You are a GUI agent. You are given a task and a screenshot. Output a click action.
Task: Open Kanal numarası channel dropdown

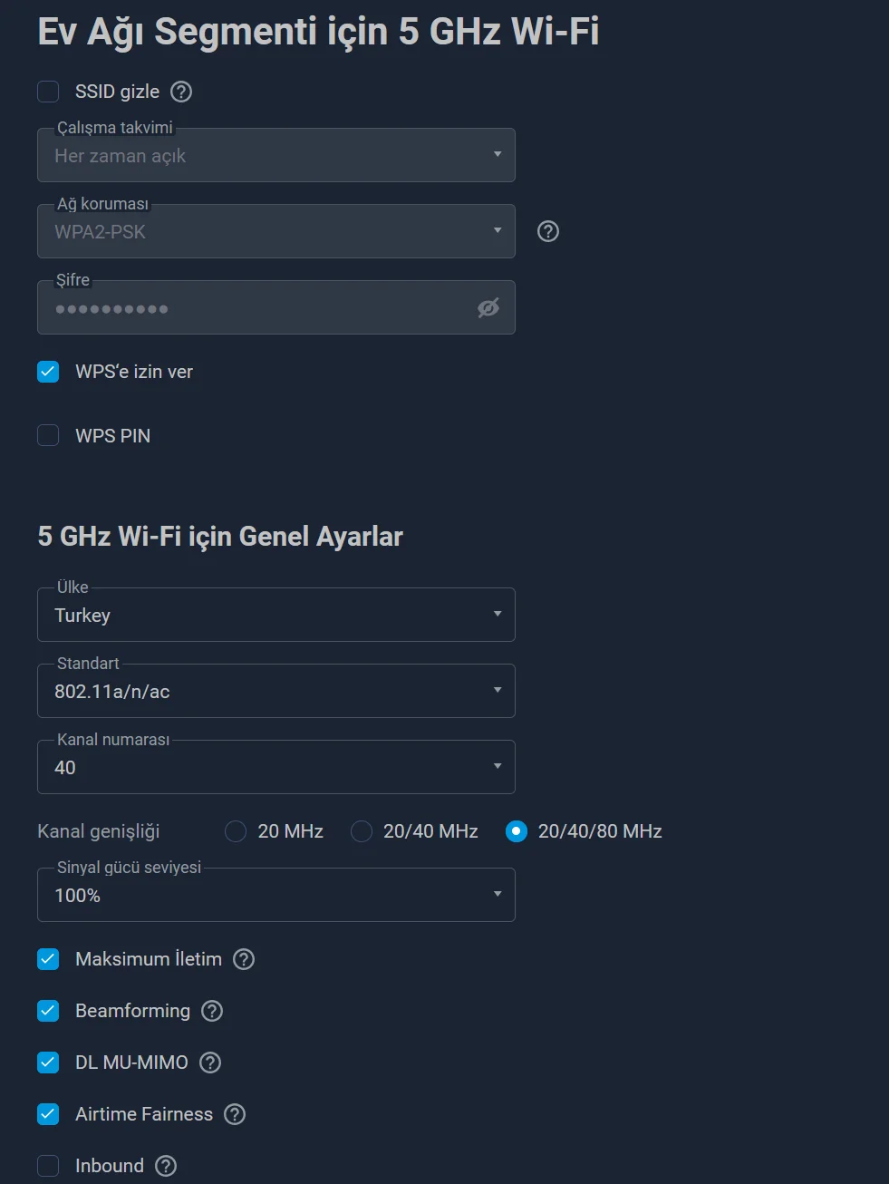(x=275, y=767)
